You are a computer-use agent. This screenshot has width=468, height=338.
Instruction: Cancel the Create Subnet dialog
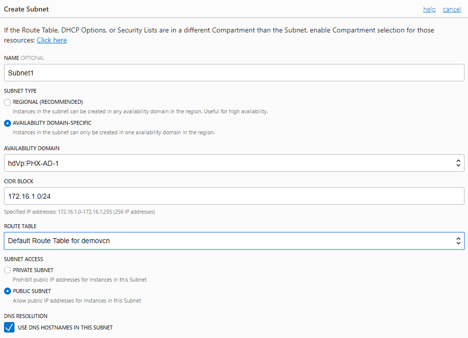pyautogui.click(x=451, y=9)
